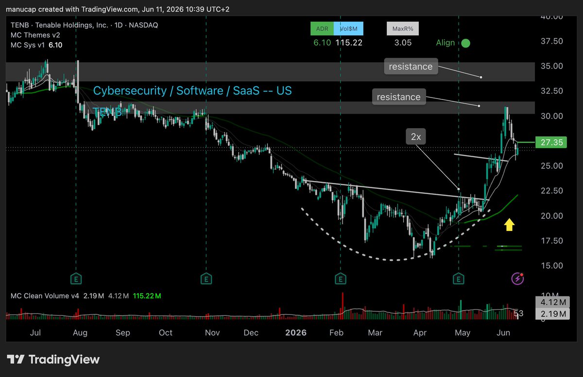Click the 2.19M volume axis tag
Screen dimensions: 583x377
pyautogui.click(x=551, y=314)
